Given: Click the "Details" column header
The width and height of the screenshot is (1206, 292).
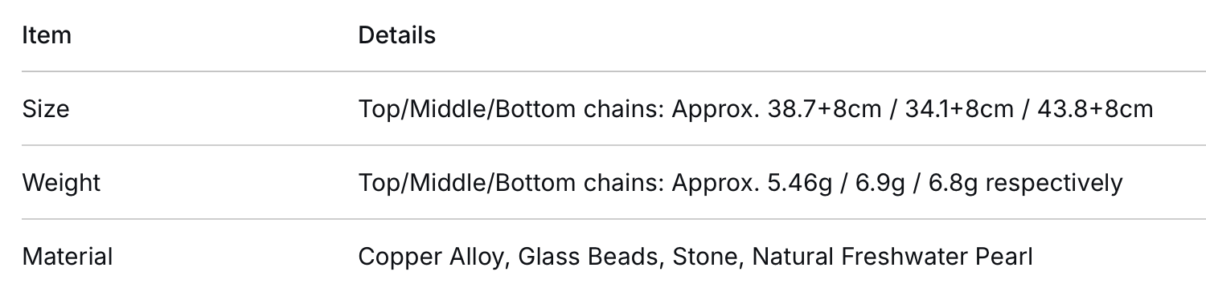Looking at the screenshot, I should 397,35.
